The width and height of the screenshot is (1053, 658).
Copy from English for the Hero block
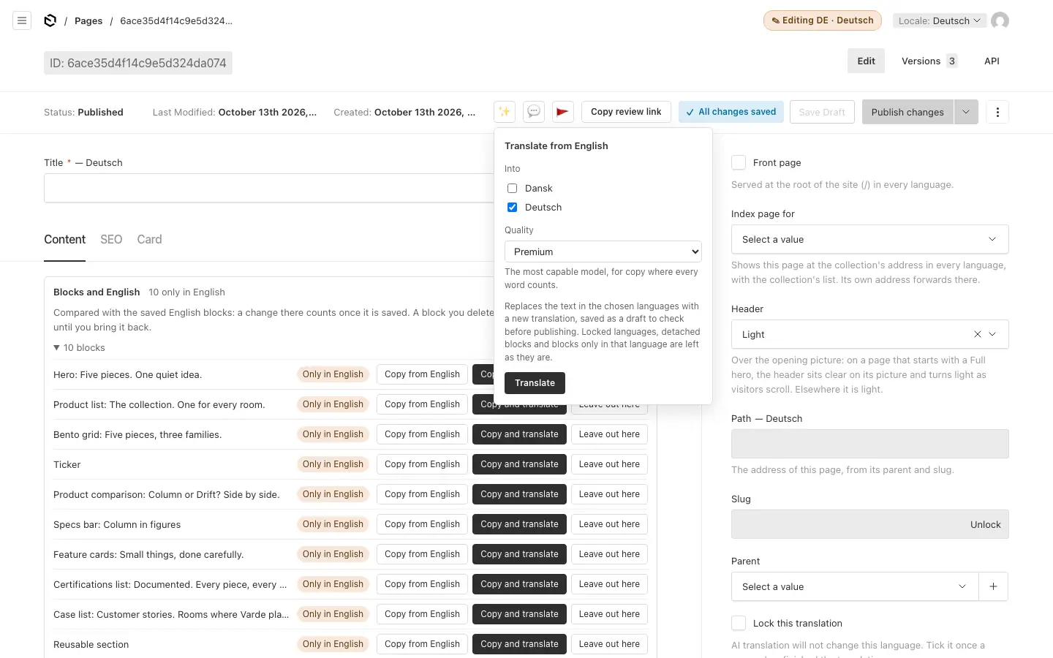(423, 374)
